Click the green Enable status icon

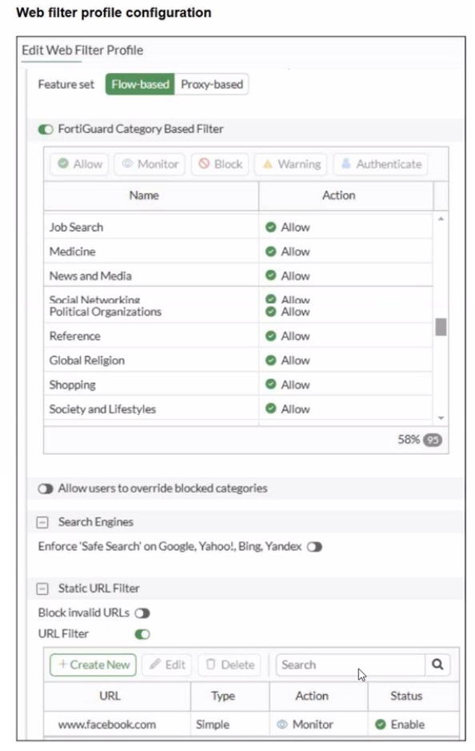point(381,724)
